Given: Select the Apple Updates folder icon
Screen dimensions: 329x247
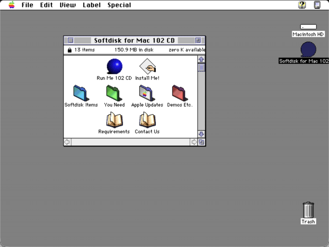Looking at the screenshot, I should pyautogui.click(x=147, y=93).
